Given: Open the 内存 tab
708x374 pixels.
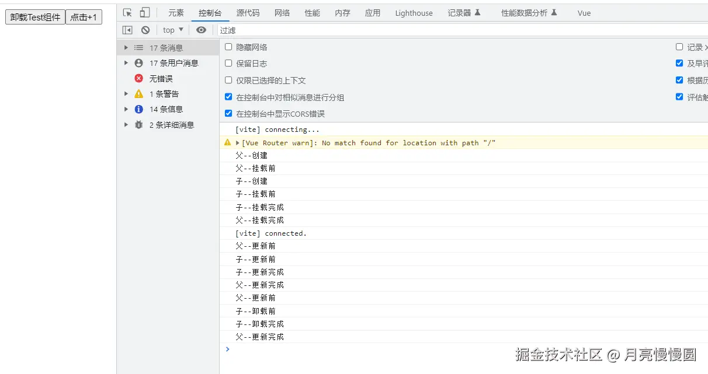Looking at the screenshot, I should coord(343,13).
